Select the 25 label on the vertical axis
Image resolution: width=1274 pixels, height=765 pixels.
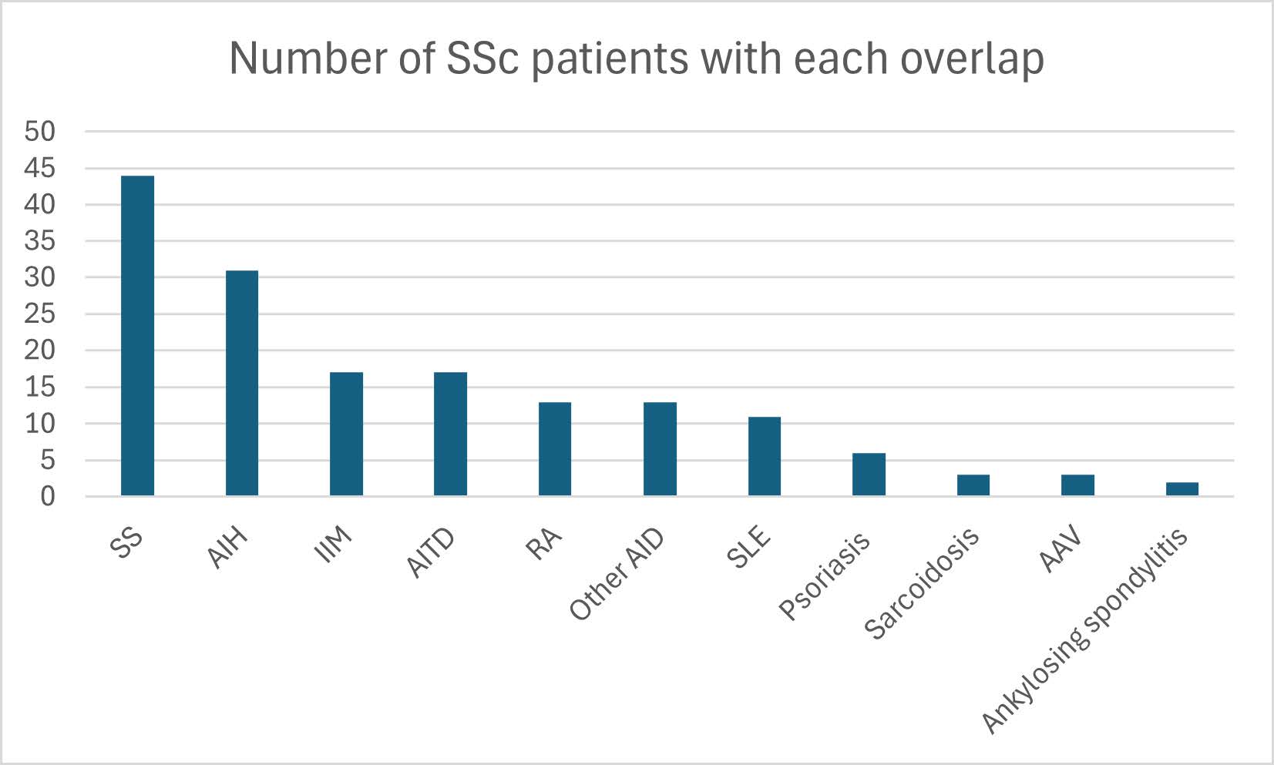coord(40,314)
